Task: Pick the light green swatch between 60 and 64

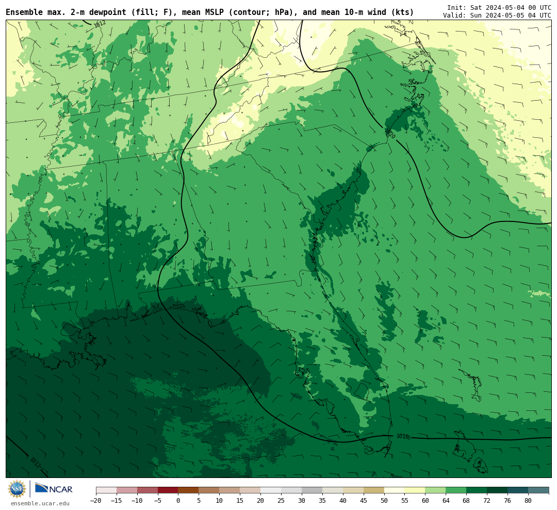Action: click(x=436, y=490)
